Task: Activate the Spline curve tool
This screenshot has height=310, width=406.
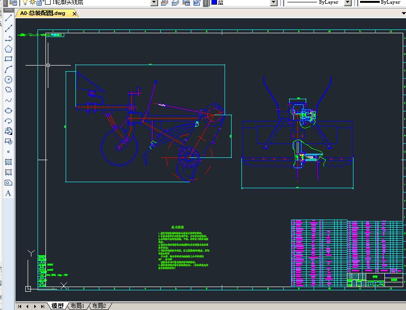Action: [x=8, y=100]
